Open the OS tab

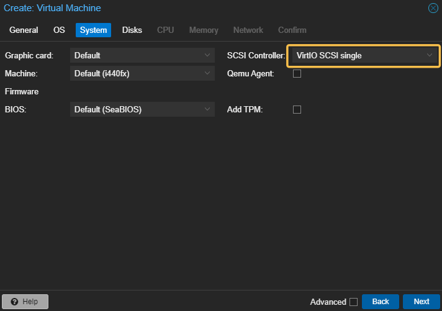point(59,30)
